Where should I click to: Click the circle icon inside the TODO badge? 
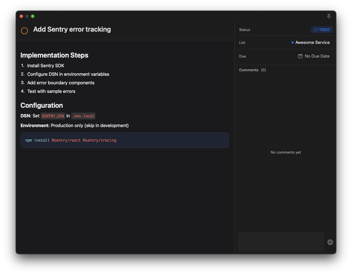[316, 30]
